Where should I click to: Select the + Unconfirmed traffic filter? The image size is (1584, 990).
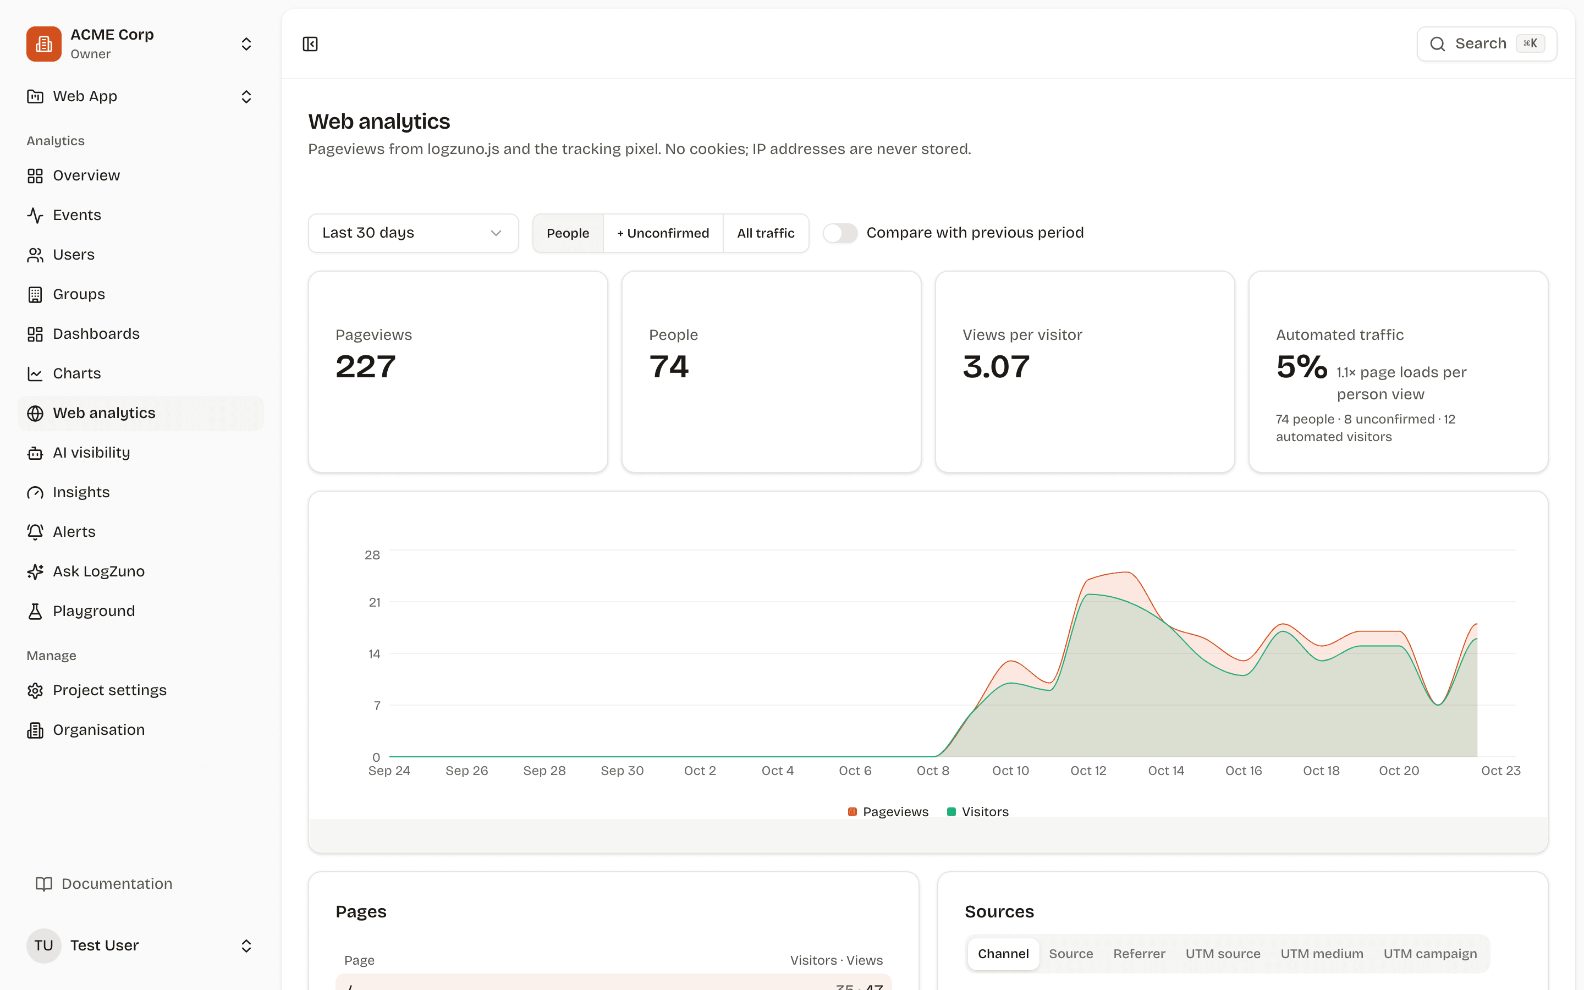click(662, 233)
